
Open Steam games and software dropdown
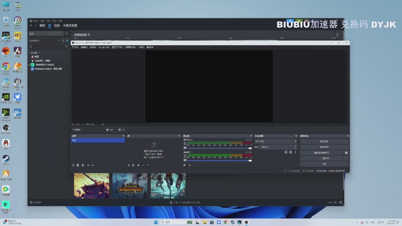coord(44,41)
